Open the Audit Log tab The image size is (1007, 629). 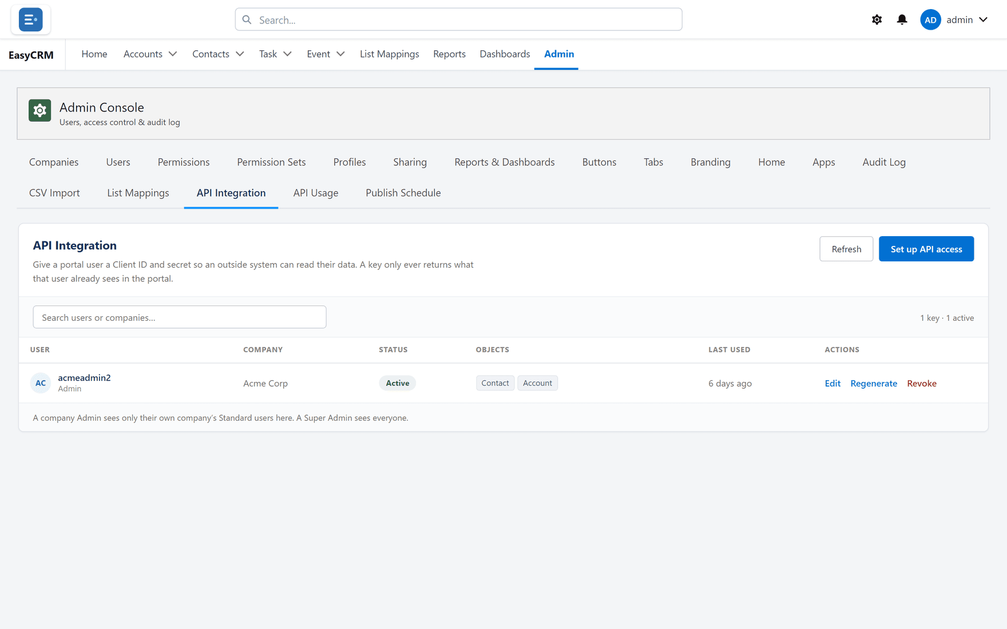pyautogui.click(x=883, y=162)
